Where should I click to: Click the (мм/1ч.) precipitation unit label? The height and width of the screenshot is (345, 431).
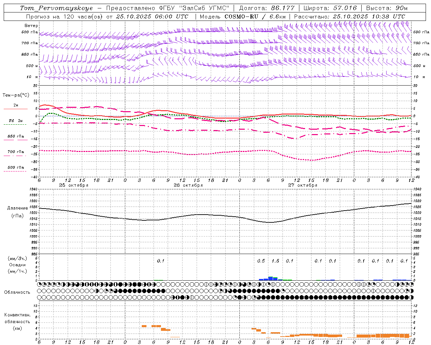(18, 271)
